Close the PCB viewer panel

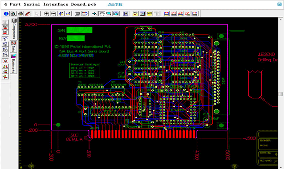click(279, 4)
